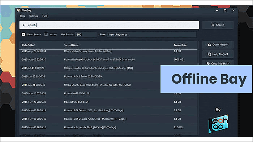Click date 2015-Aug-28 07:08:34
253x142 pixels.
34,51
